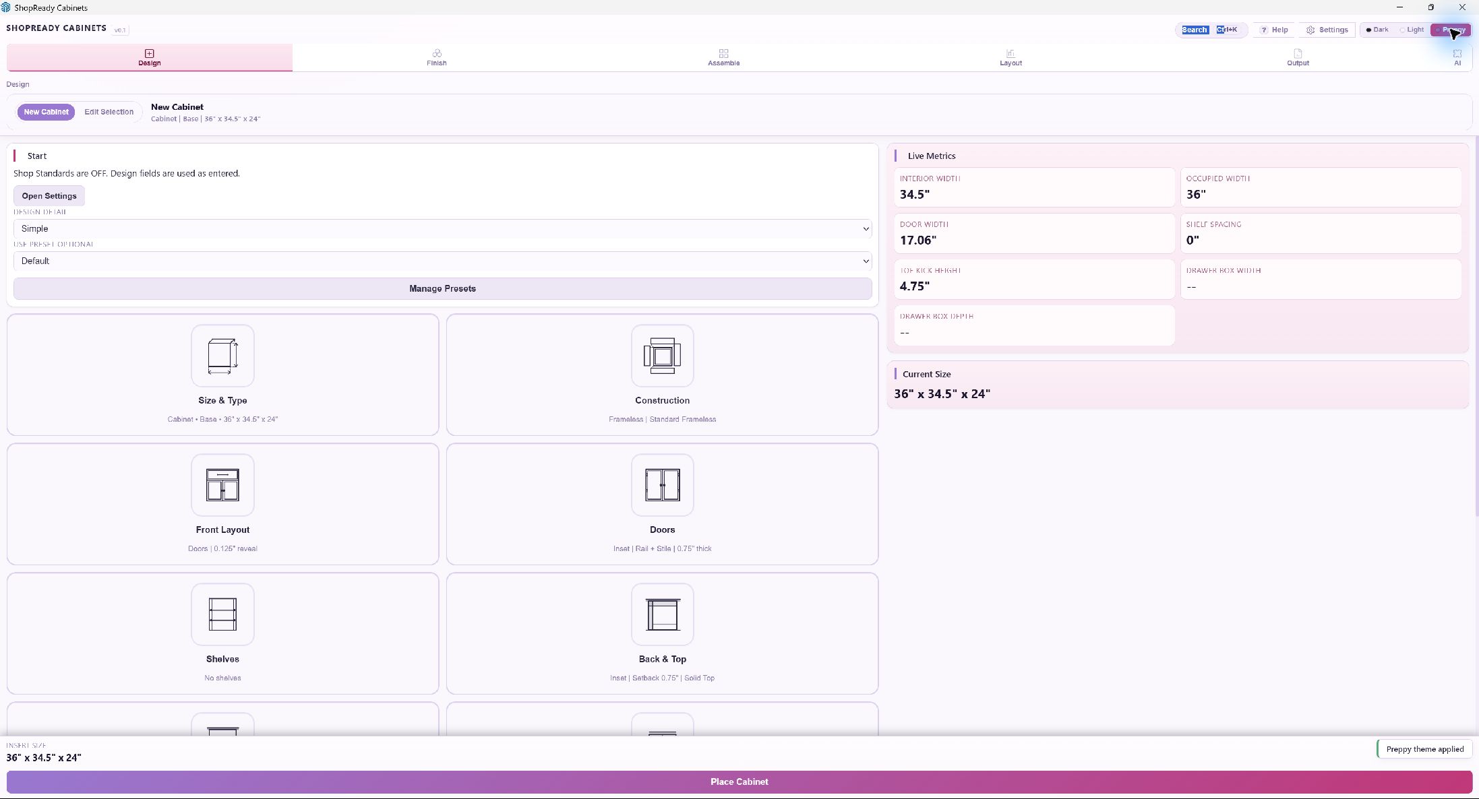Select New Cabinet mode
This screenshot has width=1479, height=799.
[x=46, y=112]
